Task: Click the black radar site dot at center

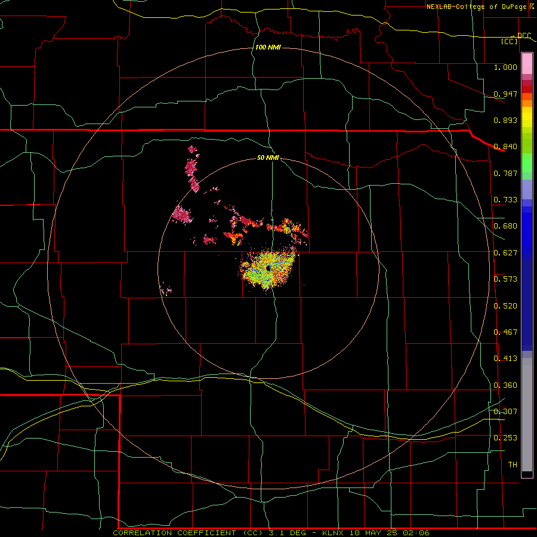Action: [268, 268]
